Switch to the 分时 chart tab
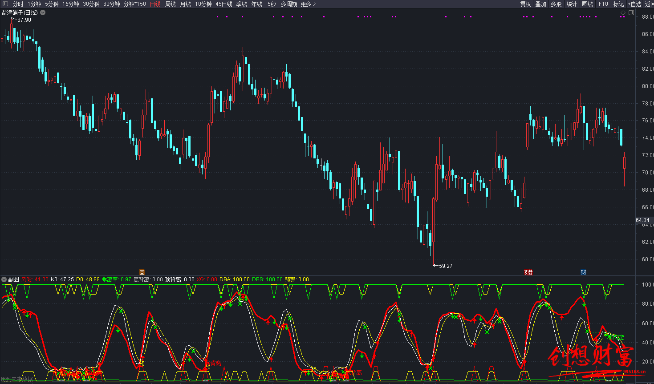This screenshot has width=654, height=384. click(18, 4)
